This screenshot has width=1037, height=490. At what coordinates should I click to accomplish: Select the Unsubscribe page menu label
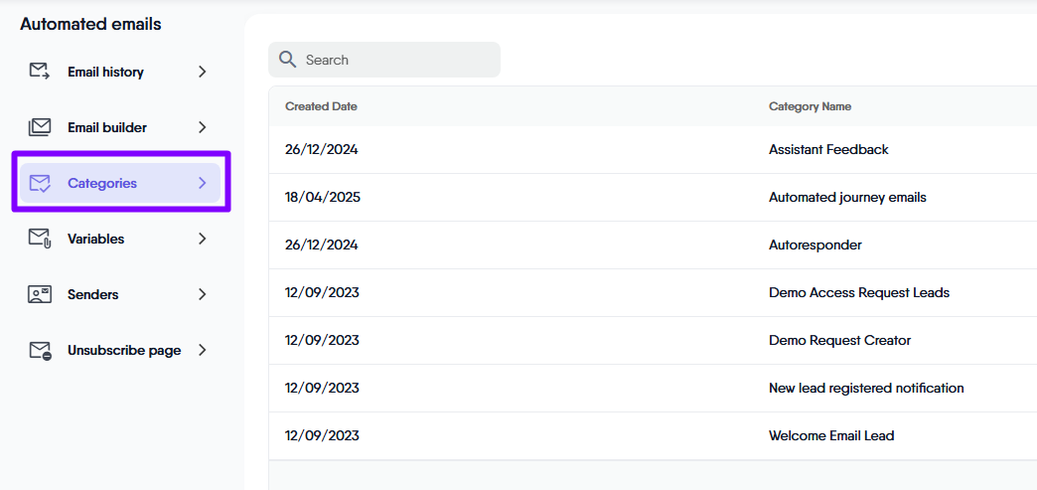124,350
